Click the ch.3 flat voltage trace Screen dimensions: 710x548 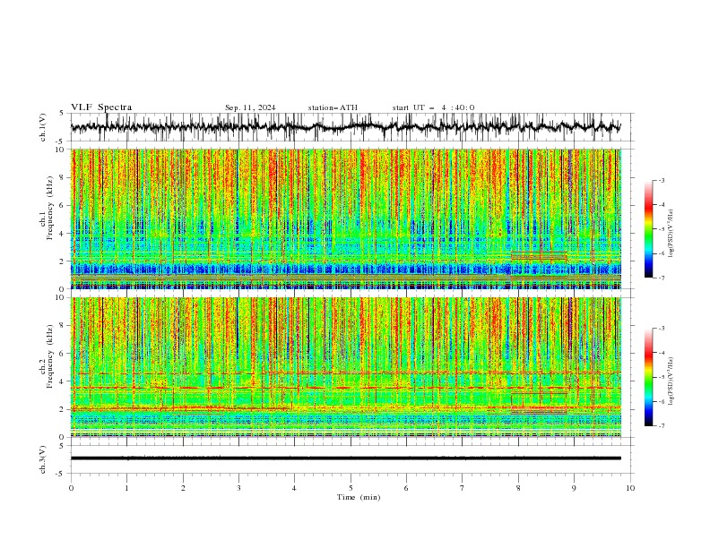pyautogui.click(x=345, y=458)
